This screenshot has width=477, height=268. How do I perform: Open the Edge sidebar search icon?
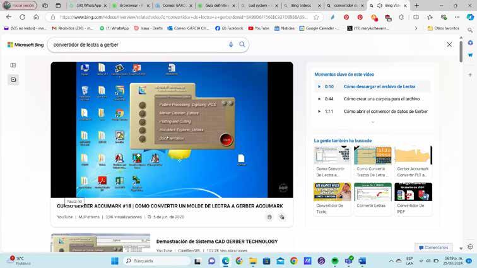(x=470, y=30)
